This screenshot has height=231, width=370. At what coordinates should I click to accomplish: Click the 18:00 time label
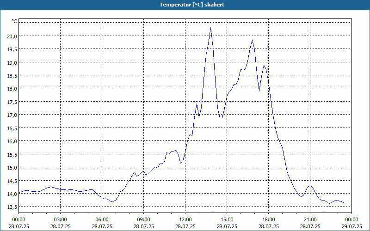pos(269,220)
